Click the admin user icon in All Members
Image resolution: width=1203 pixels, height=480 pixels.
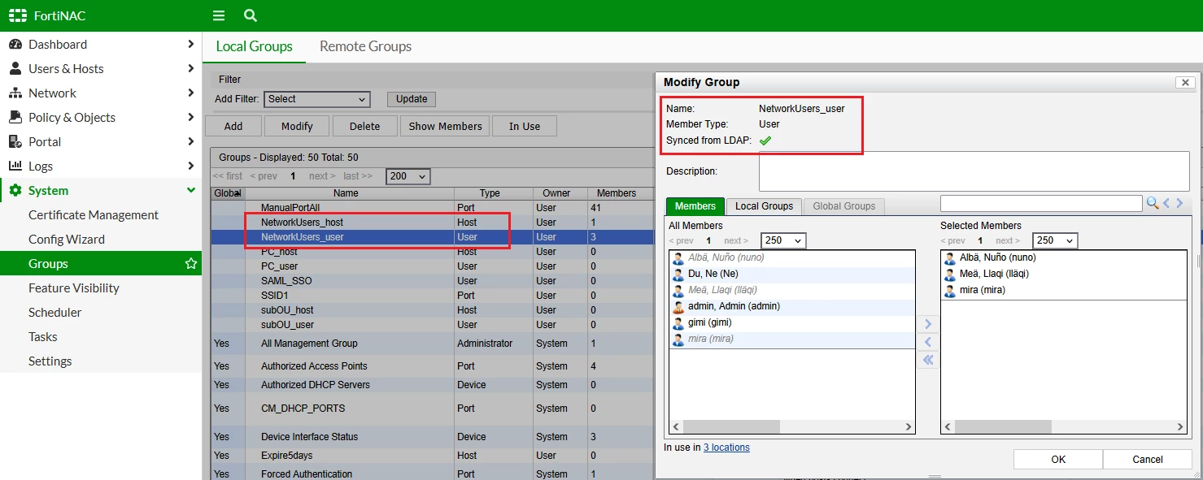(x=678, y=307)
